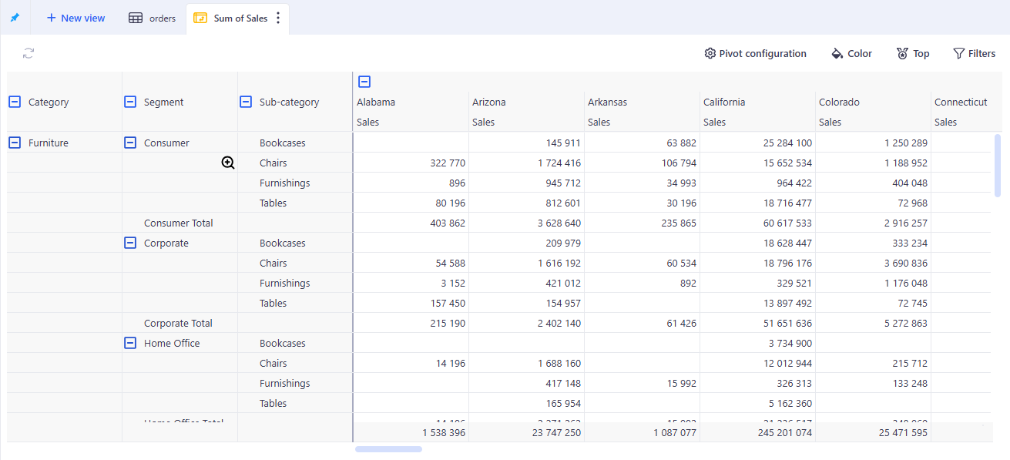1010x460 pixels.
Task: Click the refresh icon below the tabs
Action: pos(29,53)
